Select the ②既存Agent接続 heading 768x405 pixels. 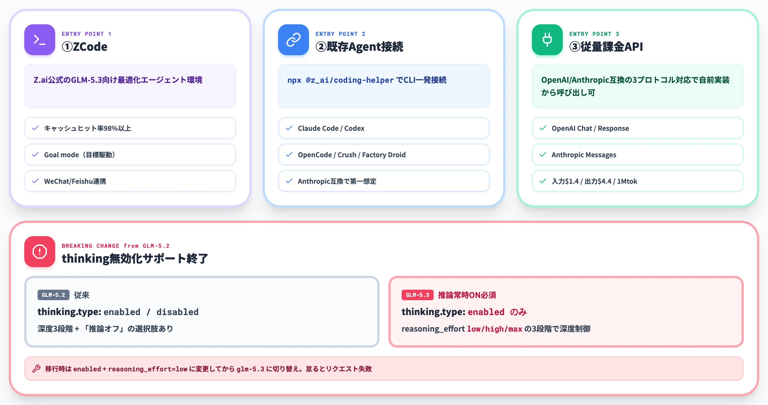[x=359, y=47]
